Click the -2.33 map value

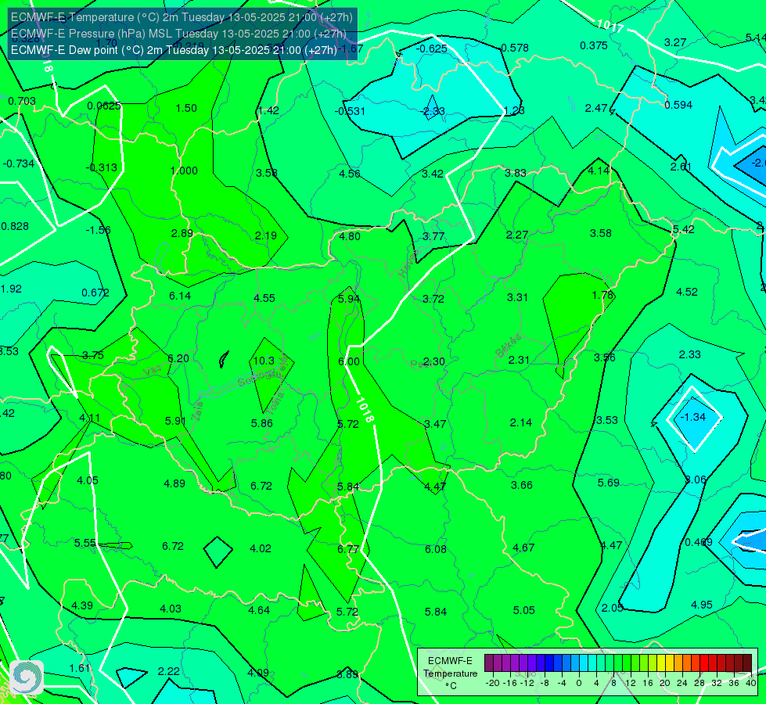tap(433, 111)
